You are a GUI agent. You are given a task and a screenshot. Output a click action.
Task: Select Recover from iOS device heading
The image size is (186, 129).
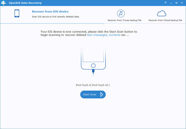pyautogui.click(x=50, y=11)
